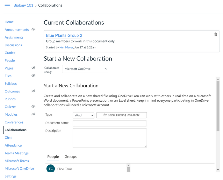The height and width of the screenshot is (180, 223).
Task: Open Rubrics in course navigation
Action: click(10, 99)
